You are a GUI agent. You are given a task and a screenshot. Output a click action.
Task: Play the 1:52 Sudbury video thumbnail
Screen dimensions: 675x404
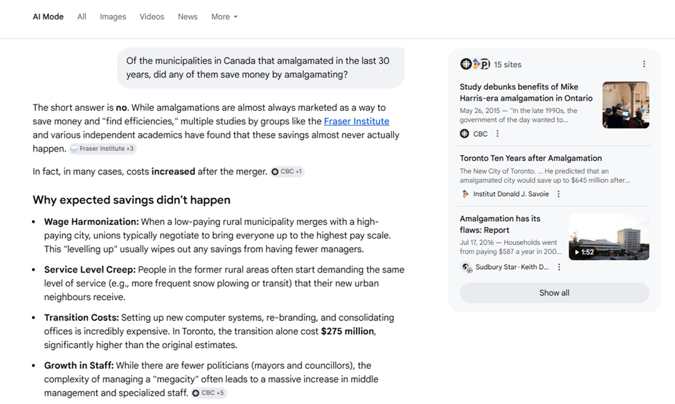coord(609,237)
